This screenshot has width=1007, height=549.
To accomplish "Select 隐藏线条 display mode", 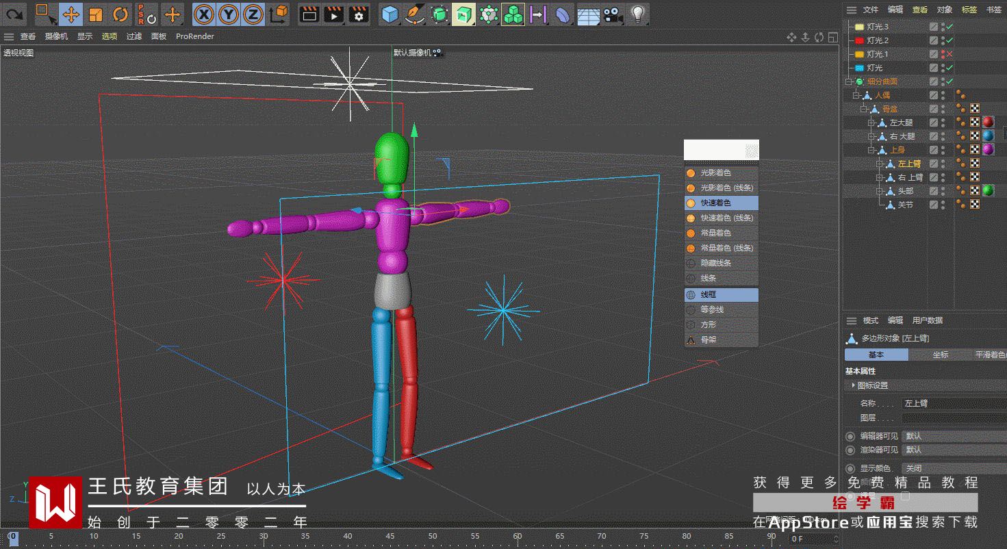I will pos(722,264).
